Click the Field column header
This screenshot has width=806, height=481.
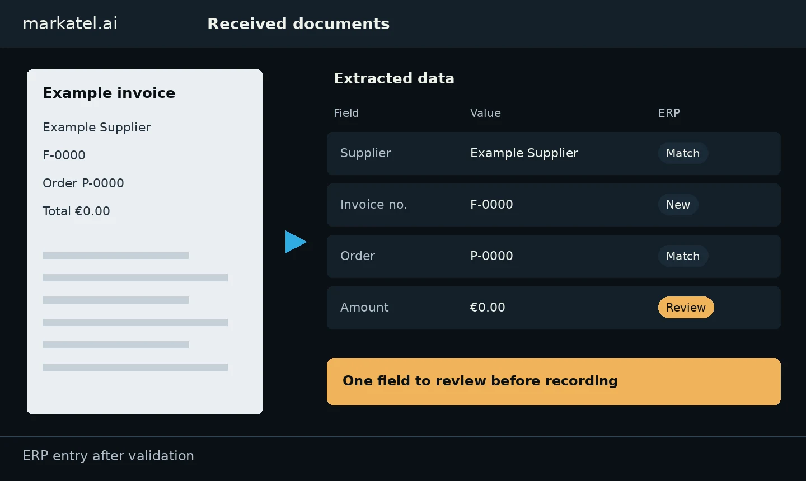coord(346,113)
